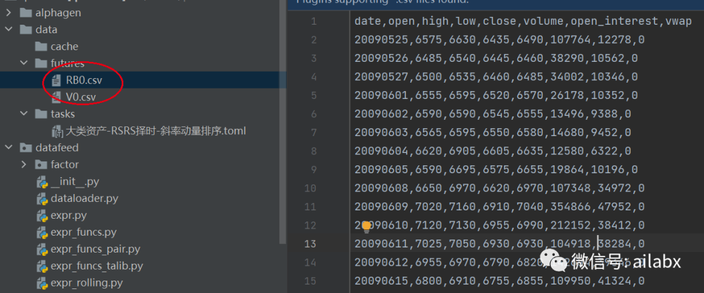The height and width of the screenshot is (293, 704).
Task: Click the V0.csv file icon
Action: [x=57, y=97]
